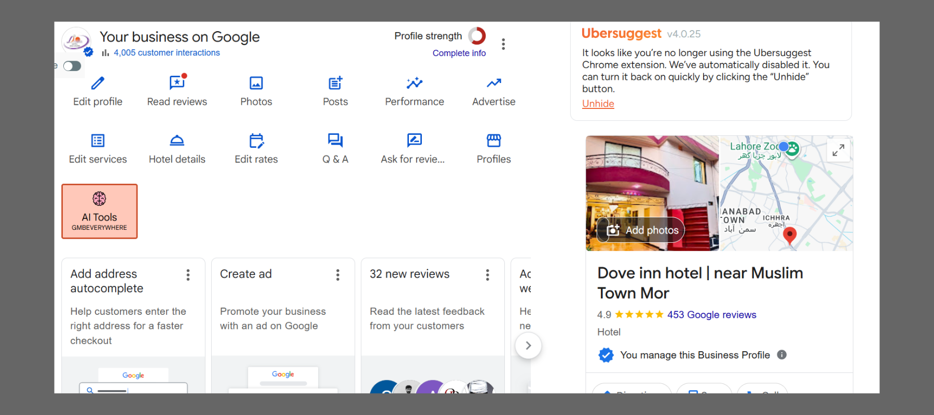Open the Edit rates calendar icon
The height and width of the screenshot is (415, 934).
point(256,141)
